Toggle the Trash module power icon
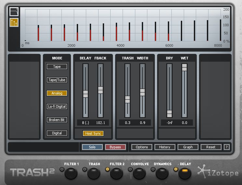This screenshot has height=185, width=242. click(85, 169)
